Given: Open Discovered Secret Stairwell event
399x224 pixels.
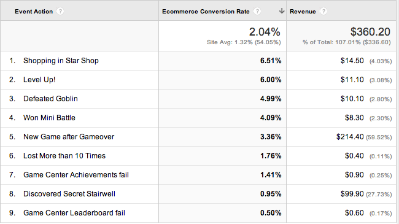Looking at the screenshot, I should click(x=69, y=194).
